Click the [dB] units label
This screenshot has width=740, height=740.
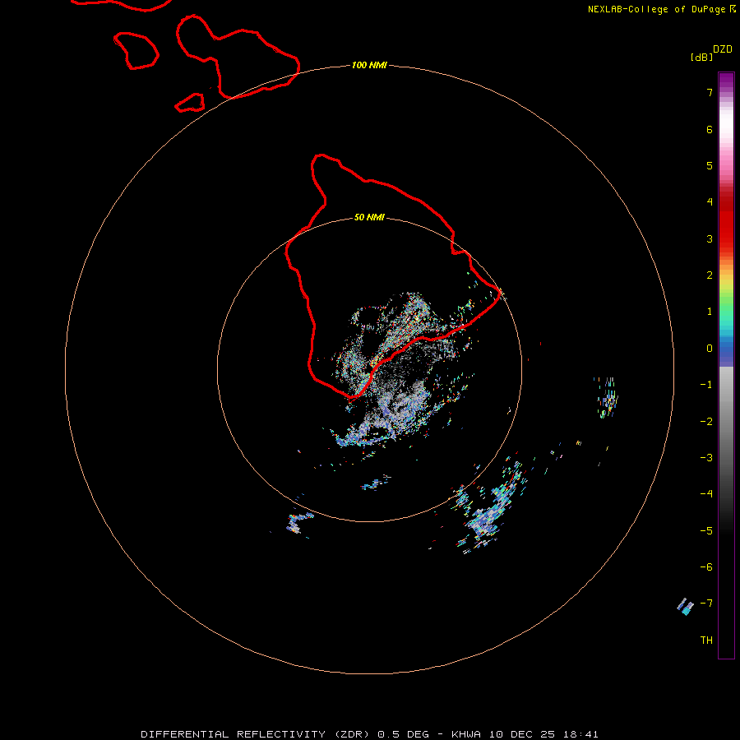coord(701,57)
